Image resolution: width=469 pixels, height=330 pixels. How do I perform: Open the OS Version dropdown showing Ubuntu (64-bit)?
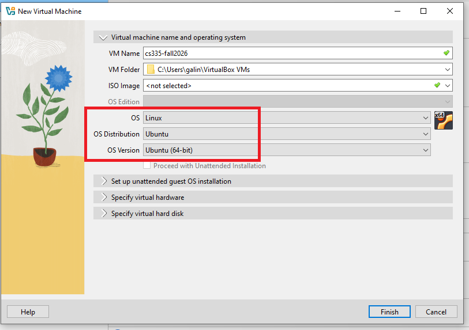(287, 150)
